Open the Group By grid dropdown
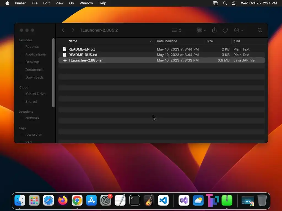 (x=201, y=30)
